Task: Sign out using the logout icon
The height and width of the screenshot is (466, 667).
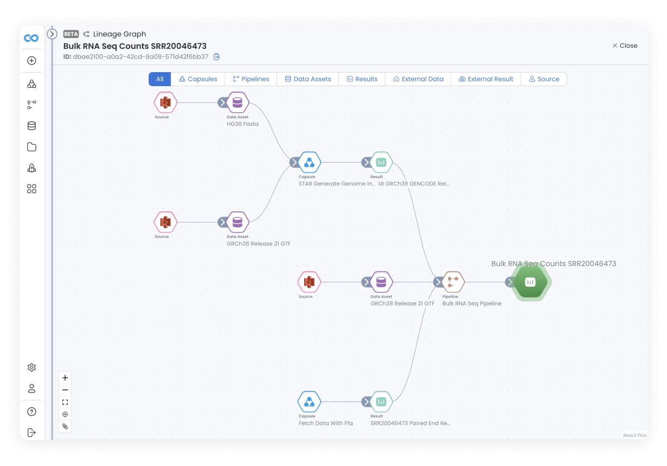Action: point(31,432)
